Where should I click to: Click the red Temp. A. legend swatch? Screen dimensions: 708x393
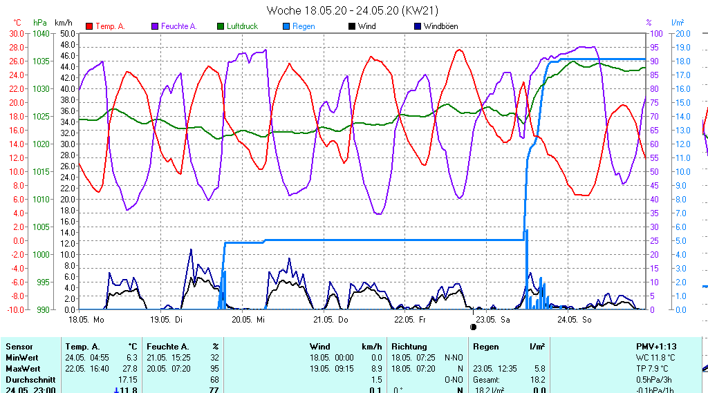(89, 26)
